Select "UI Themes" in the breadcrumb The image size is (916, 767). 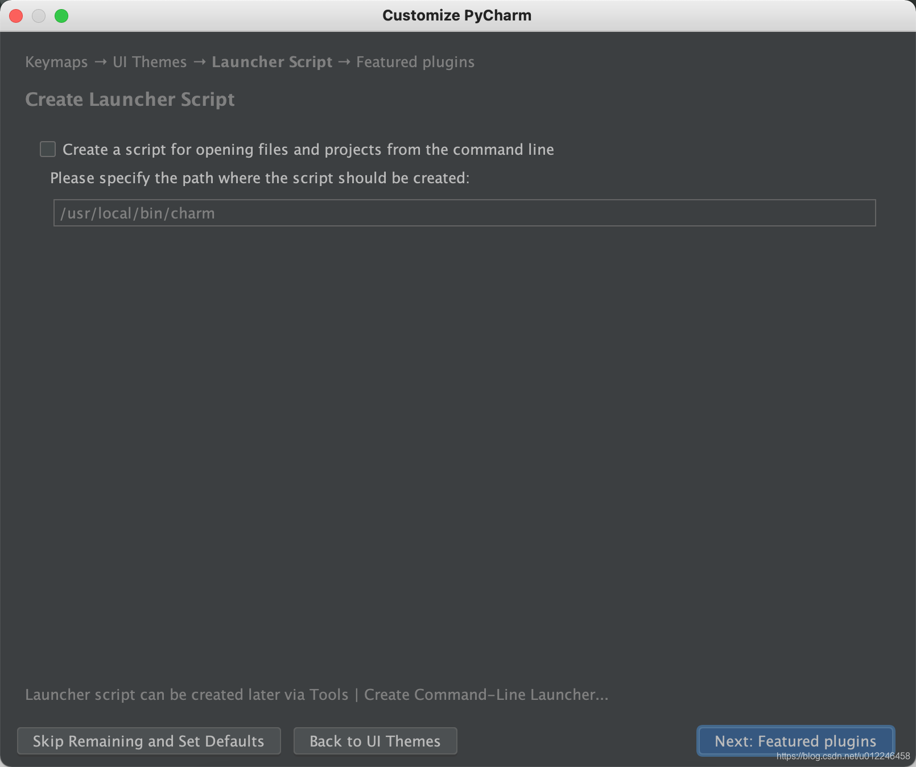pyautogui.click(x=149, y=62)
